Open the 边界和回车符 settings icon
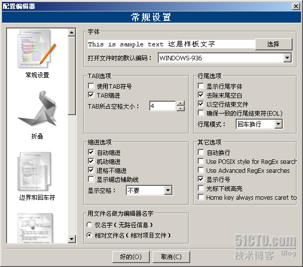Image resolution: width=303 pixels, height=267 pixels. click(x=35, y=171)
